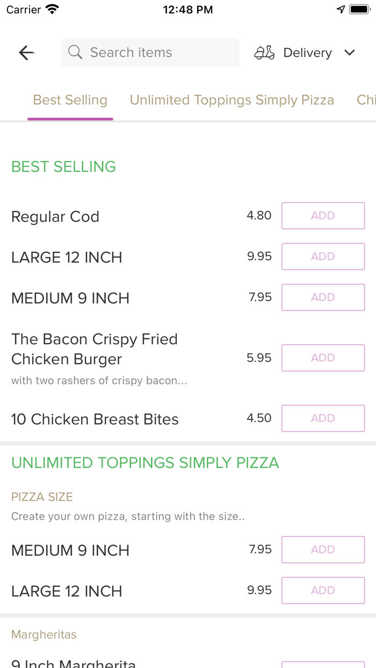Switch to Unlimited Toppings Simply Pizza tab

click(232, 100)
